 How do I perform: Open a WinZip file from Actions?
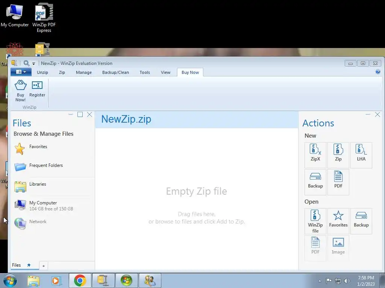(315, 221)
